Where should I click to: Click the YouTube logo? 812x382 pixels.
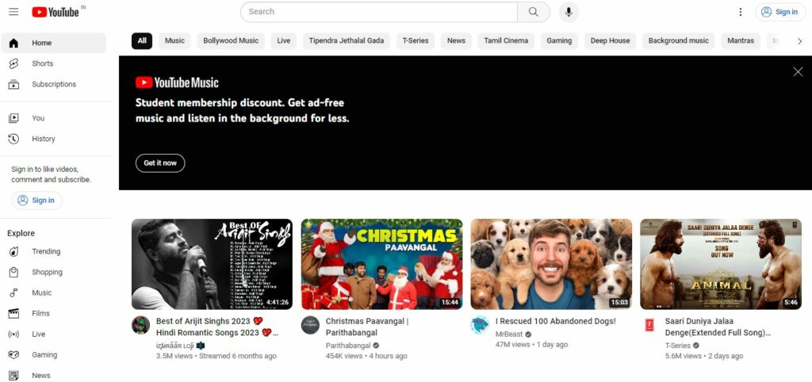click(x=56, y=12)
